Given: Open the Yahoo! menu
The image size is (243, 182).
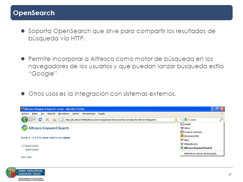Looking at the screenshot, I should click(76, 113).
